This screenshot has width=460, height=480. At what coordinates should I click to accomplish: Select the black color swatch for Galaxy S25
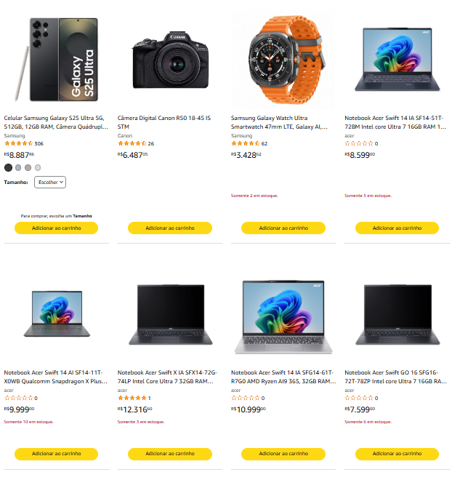point(8,167)
